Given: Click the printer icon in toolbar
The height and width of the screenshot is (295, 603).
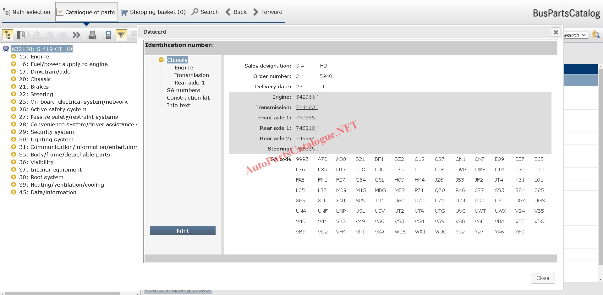Looking at the screenshot, I should (92, 35).
